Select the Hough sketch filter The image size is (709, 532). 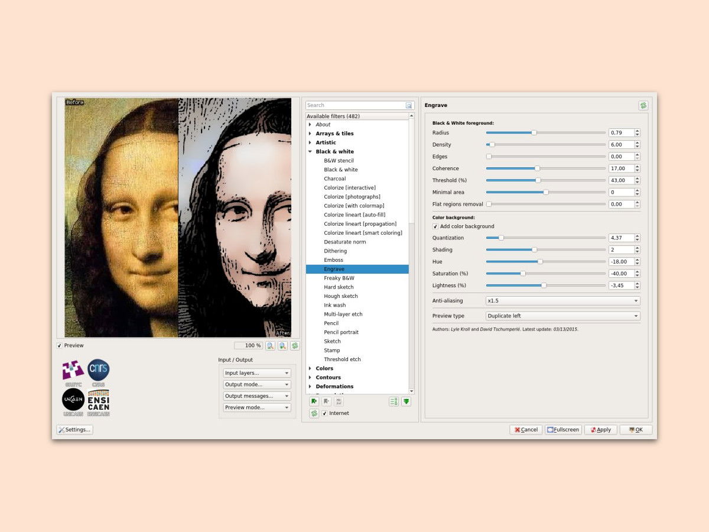coord(341,296)
